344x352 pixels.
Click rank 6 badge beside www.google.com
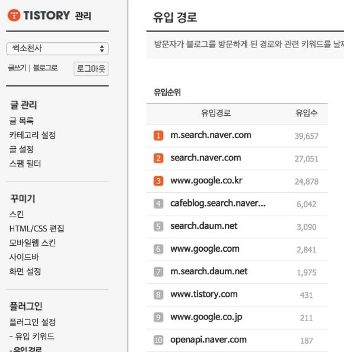click(158, 249)
